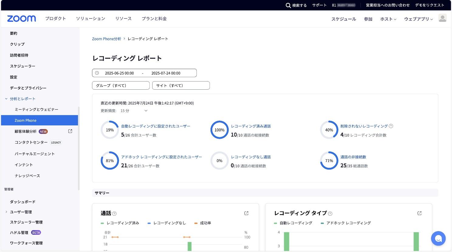Click the 81% donut chart
452x252 pixels.
[110, 161]
